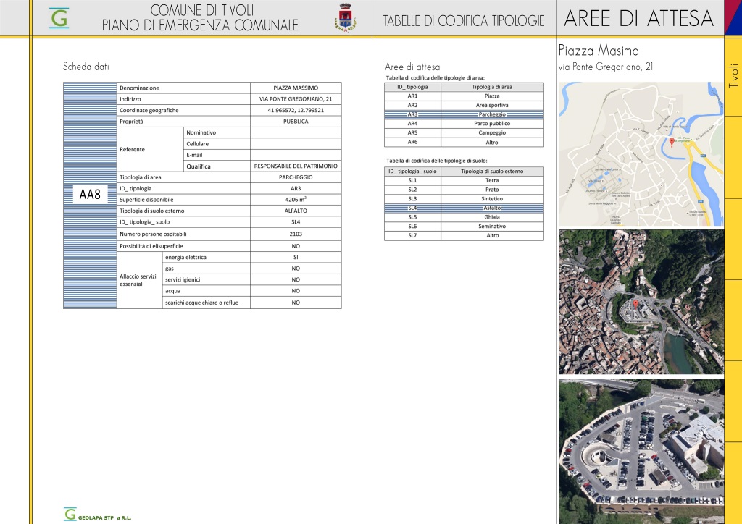The image size is (742, 524).
Task: Select the vertical Tivoli side tab
Action: pyautogui.click(x=733, y=75)
